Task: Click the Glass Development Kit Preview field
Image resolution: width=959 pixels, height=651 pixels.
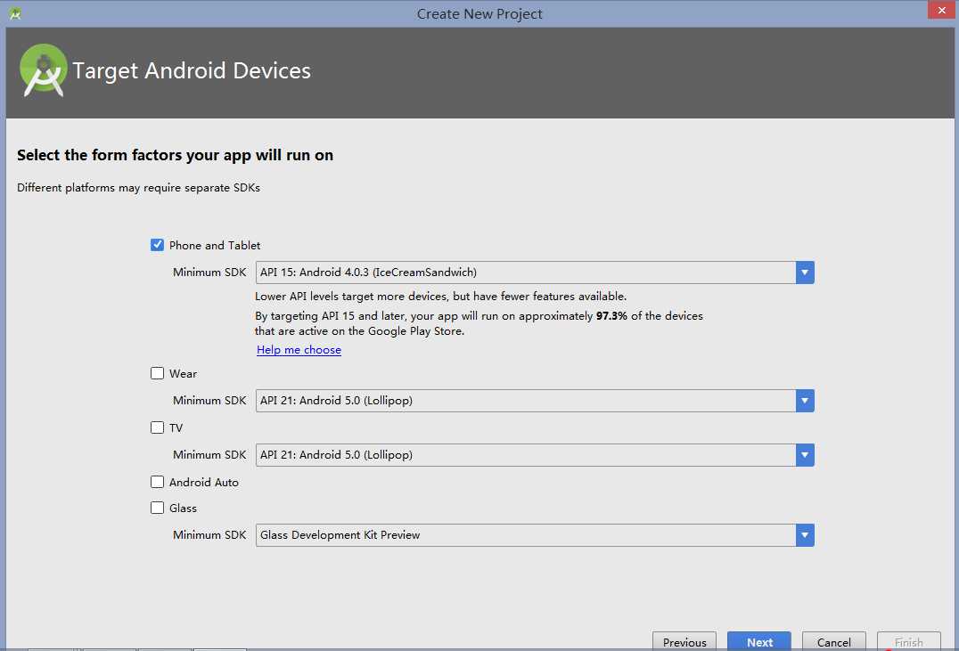Action: click(535, 535)
